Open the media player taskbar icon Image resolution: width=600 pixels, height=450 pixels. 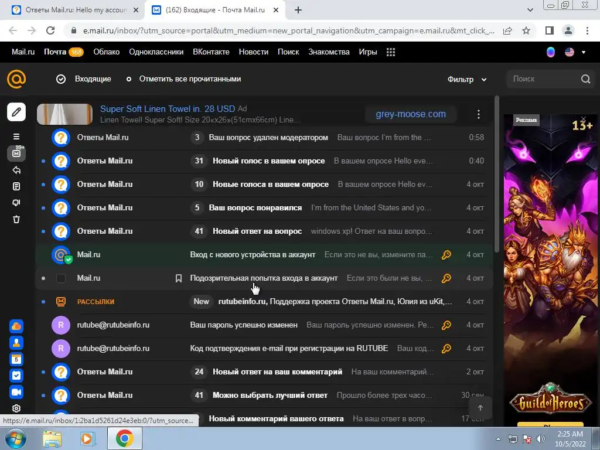pyautogui.click(x=88, y=439)
